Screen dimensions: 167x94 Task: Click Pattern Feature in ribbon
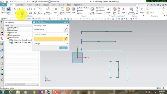[x=83, y=8]
